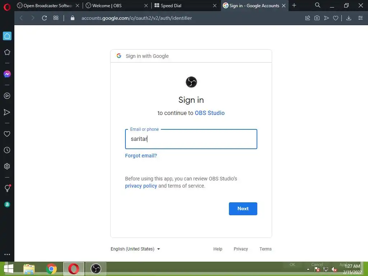Screen dimensions: 368x276
Task: Open Settings gear in Opera sidebar
Action: tap(7, 166)
